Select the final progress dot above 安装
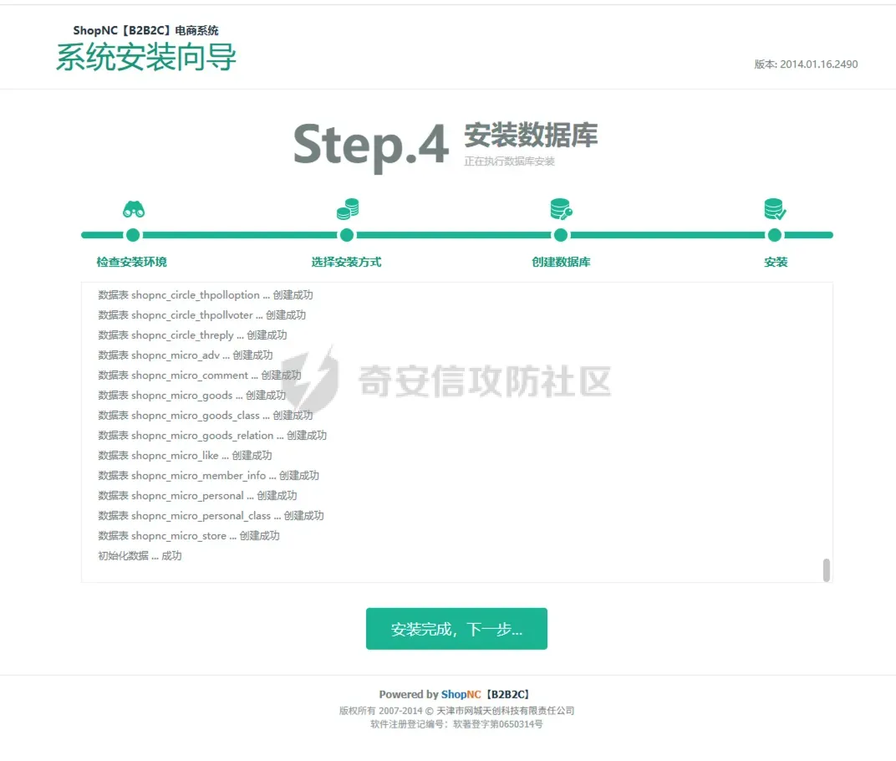This screenshot has height=761, width=896. [x=775, y=235]
